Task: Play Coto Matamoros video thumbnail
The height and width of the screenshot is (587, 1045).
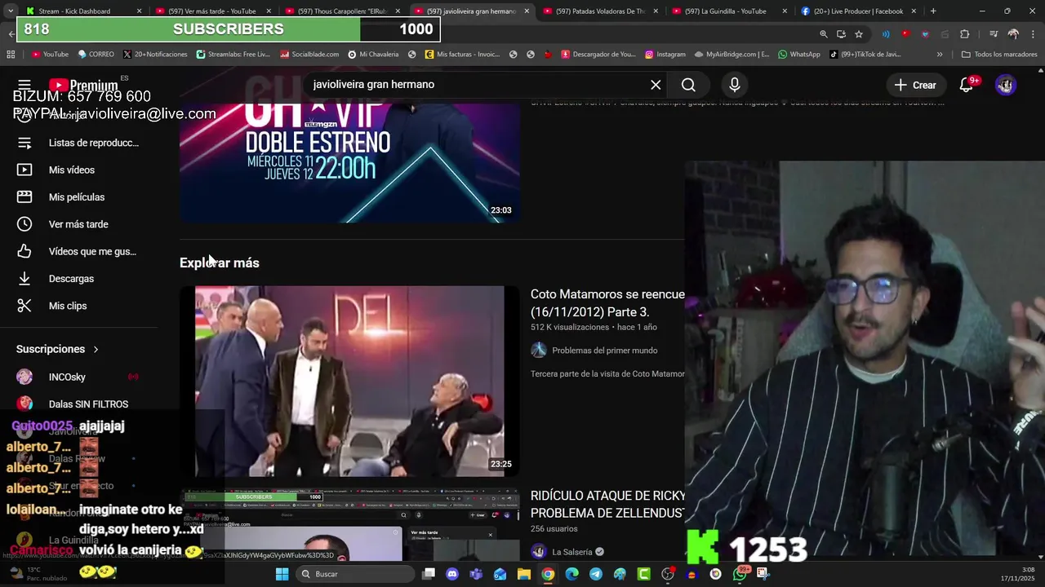Action: pyautogui.click(x=349, y=381)
